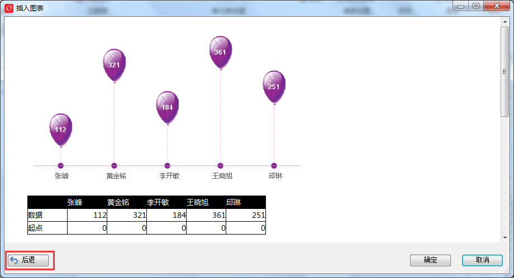Click the axis label 李开敏
This screenshot has height=278, width=514.
(169, 176)
